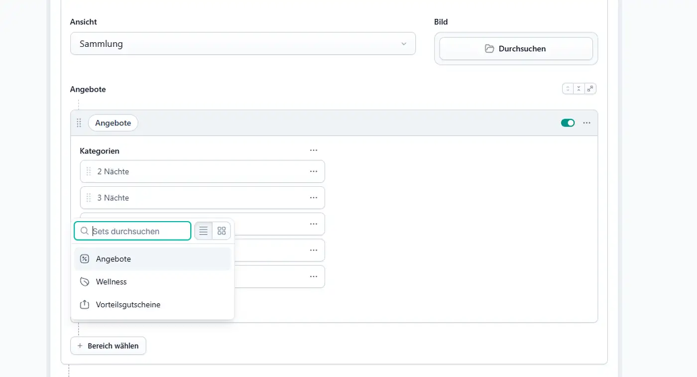Expand all Angebote sets
The height and width of the screenshot is (377, 697).
tap(568, 89)
